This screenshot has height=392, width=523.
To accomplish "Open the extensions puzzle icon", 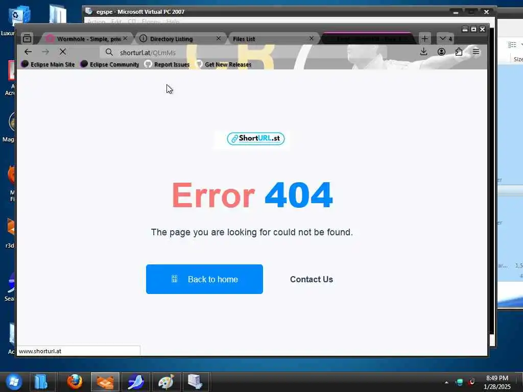I will 459,52.
